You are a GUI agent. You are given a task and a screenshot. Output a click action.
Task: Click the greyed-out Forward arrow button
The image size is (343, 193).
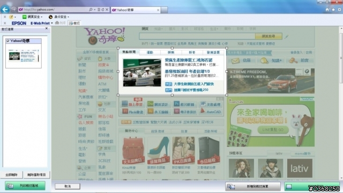point(13,10)
